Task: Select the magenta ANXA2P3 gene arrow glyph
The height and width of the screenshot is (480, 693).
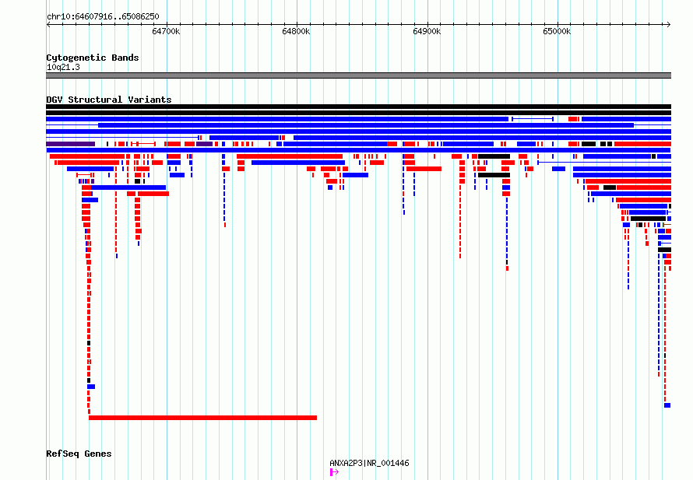Action: pyautogui.click(x=334, y=472)
